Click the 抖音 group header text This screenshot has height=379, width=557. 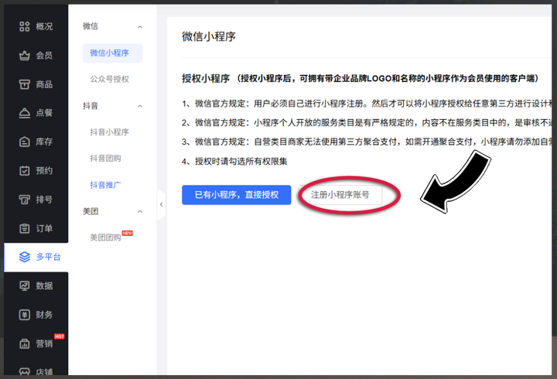tap(91, 106)
